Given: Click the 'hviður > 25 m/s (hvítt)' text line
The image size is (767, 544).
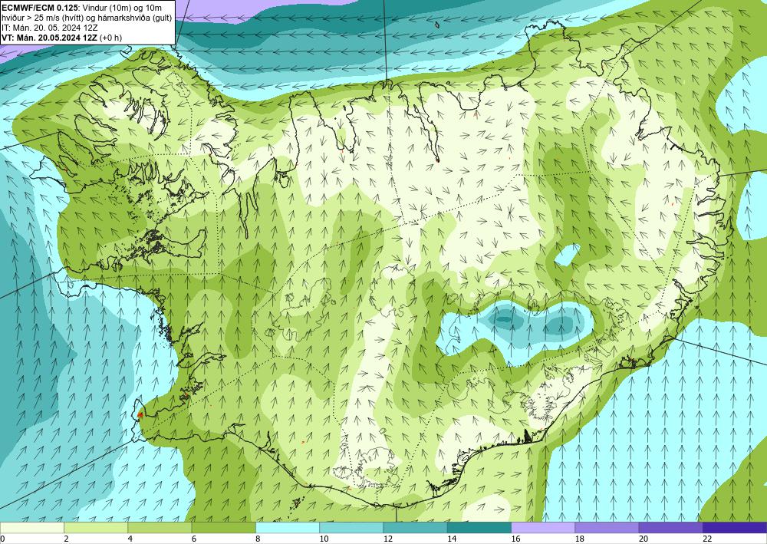Looking at the screenshot, I should tap(44, 18).
